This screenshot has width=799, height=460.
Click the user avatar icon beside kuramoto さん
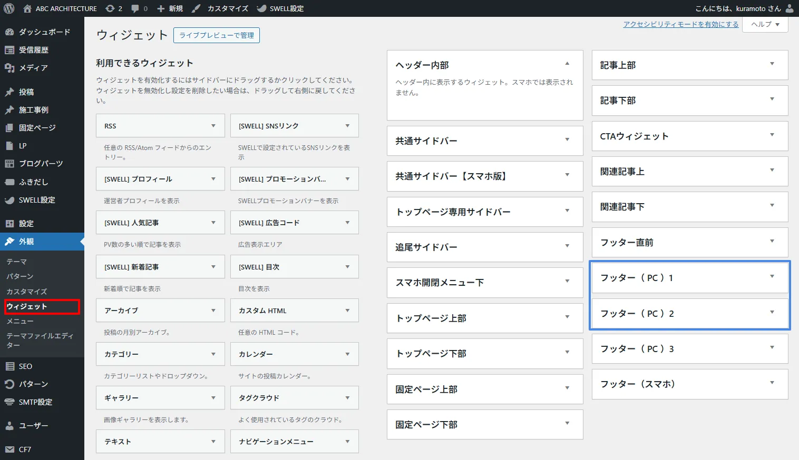(x=790, y=8)
